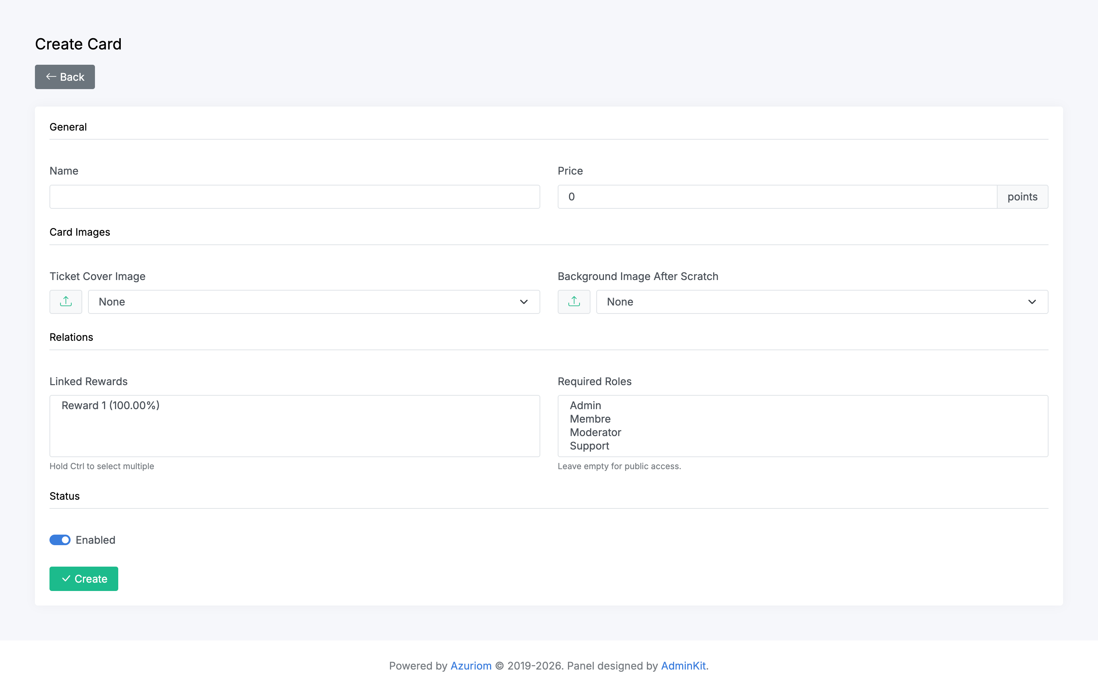1098x691 pixels.
Task: Click into the Price input field
Action: click(x=776, y=197)
